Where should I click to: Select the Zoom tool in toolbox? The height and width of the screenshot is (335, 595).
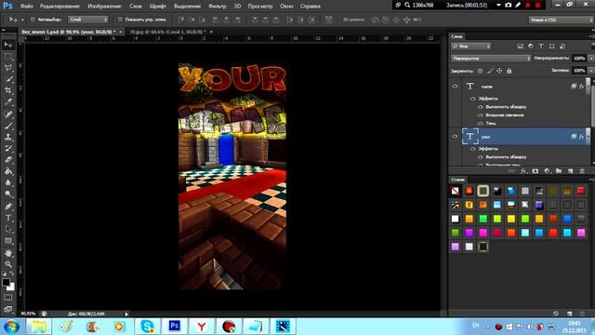coord(8,264)
